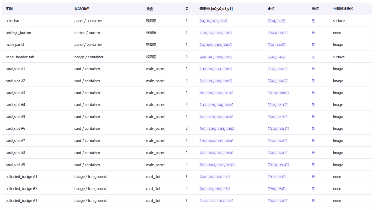Click 无 negative point in card_slot #5 row
The height and width of the screenshot is (210, 376).
[313, 117]
